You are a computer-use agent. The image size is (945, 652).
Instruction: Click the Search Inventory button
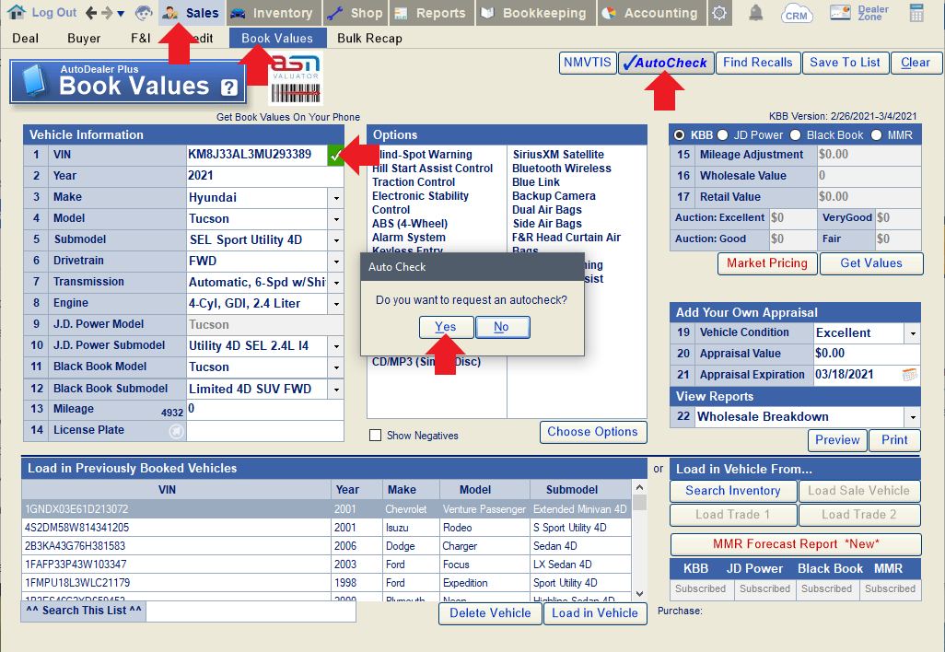[x=733, y=491]
